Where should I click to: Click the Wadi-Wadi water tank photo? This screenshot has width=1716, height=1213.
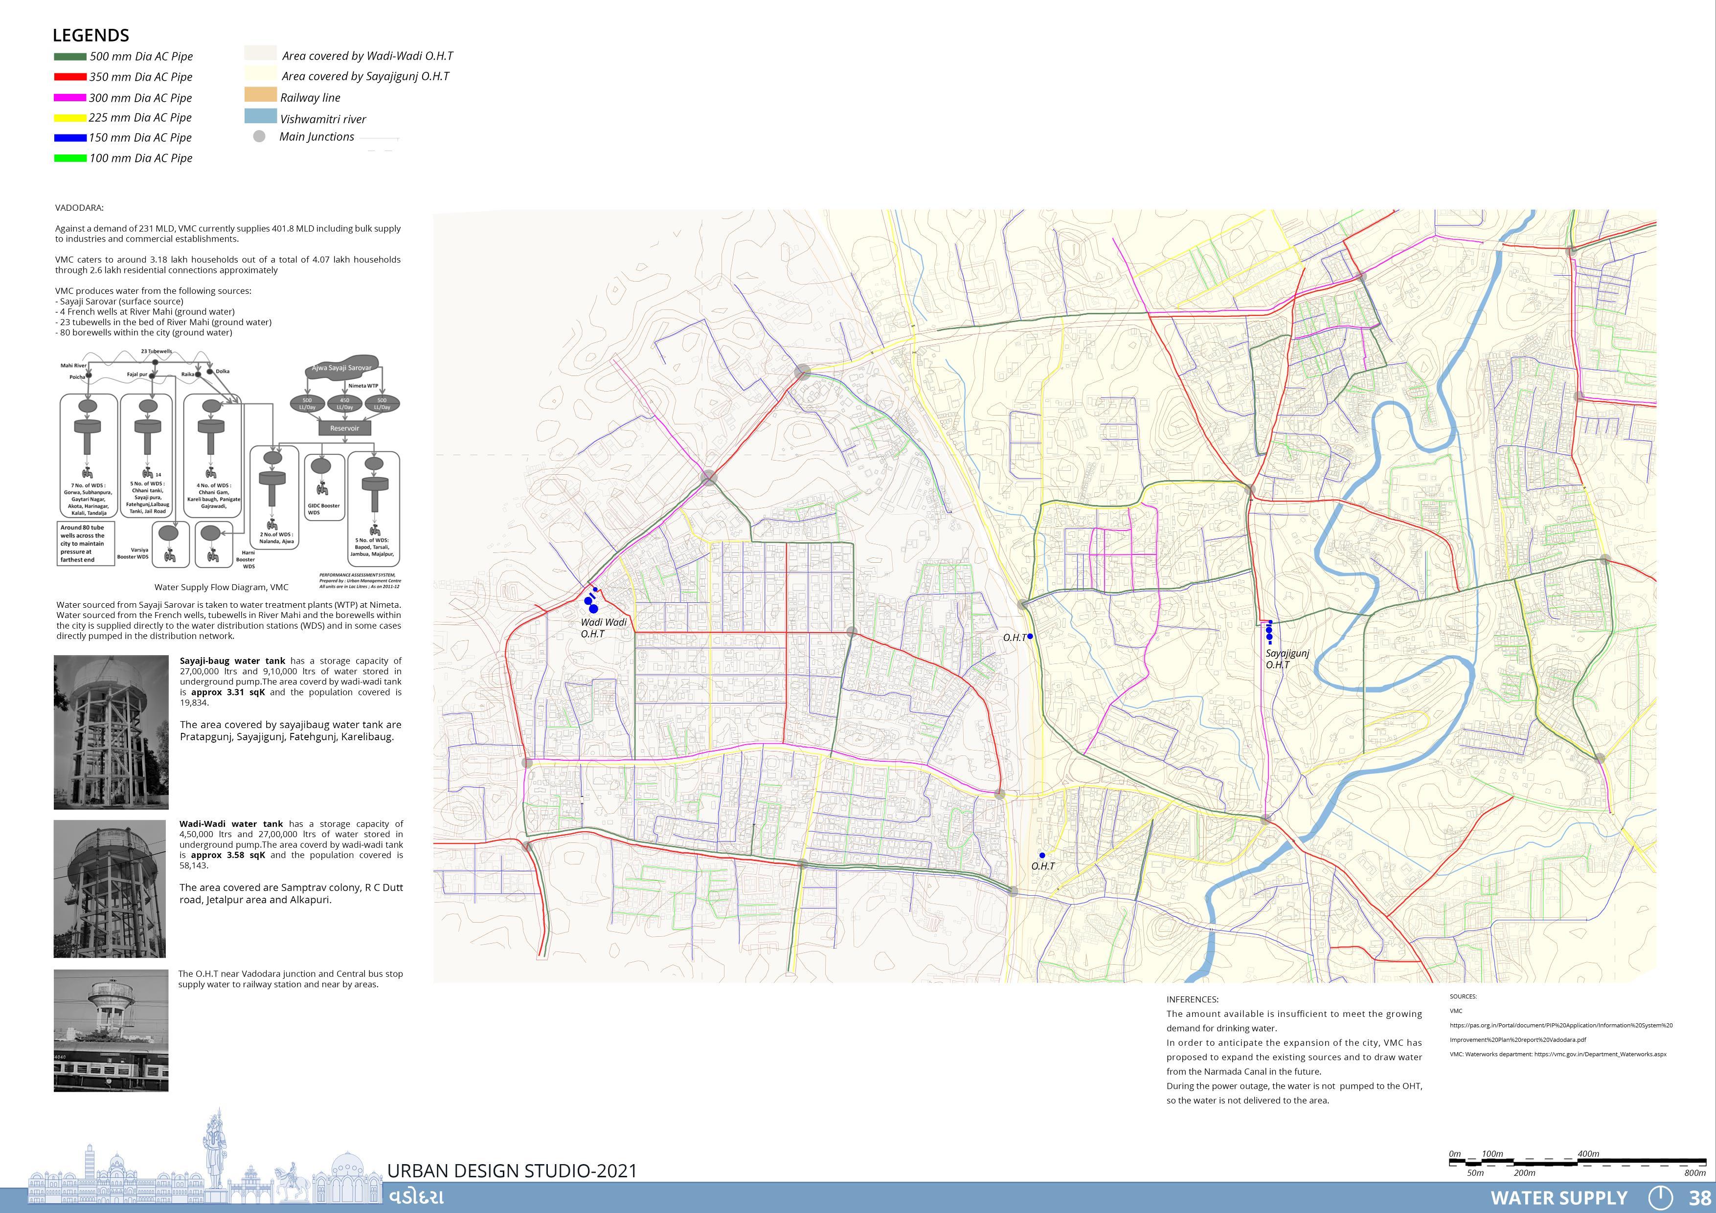(x=110, y=889)
